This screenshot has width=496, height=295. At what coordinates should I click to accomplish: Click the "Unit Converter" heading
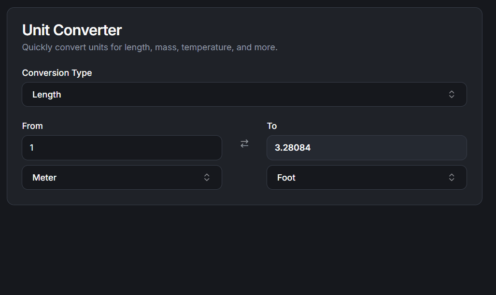tap(72, 30)
